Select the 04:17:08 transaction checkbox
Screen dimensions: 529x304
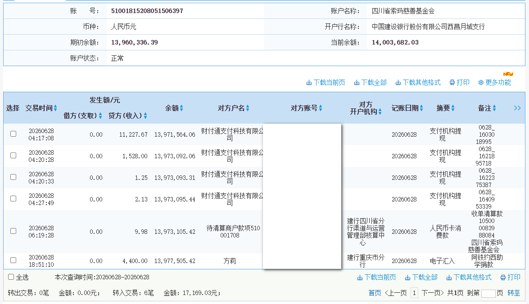pos(13,134)
